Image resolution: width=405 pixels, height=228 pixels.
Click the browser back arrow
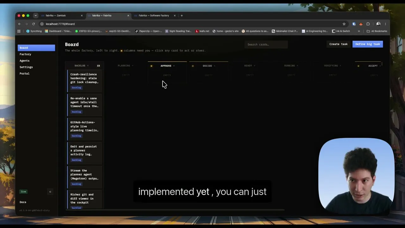pyautogui.click(x=19, y=24)
